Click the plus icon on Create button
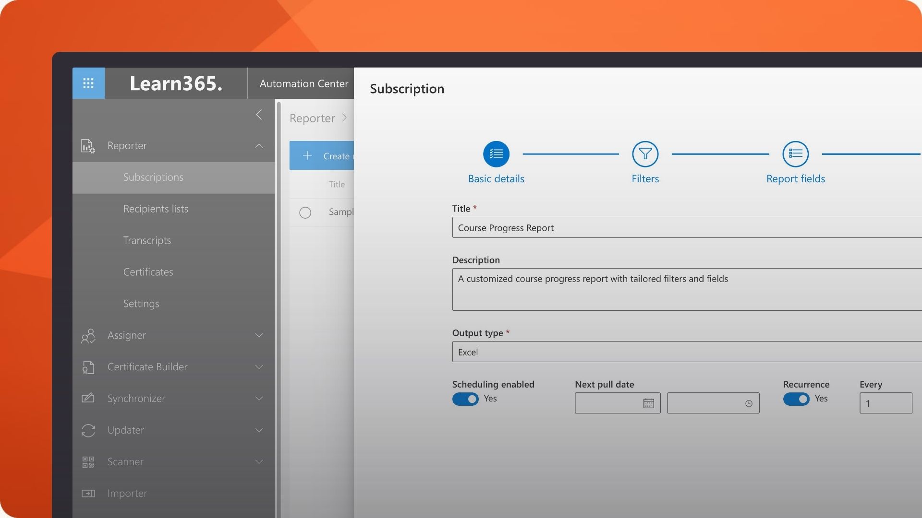Screen dimensions: 922x518 click(x=307, y=155)
